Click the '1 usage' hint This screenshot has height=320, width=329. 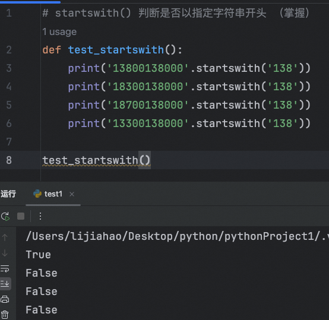point(59,31)
